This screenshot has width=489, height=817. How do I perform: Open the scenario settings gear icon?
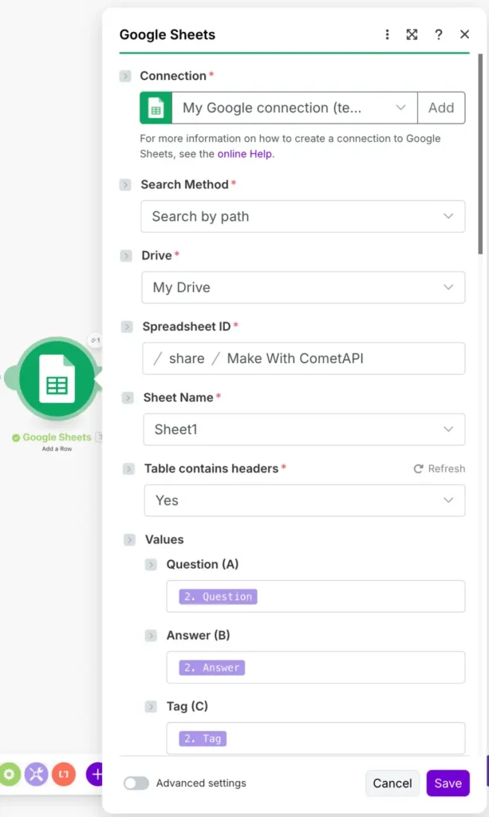tap(10, 774)
